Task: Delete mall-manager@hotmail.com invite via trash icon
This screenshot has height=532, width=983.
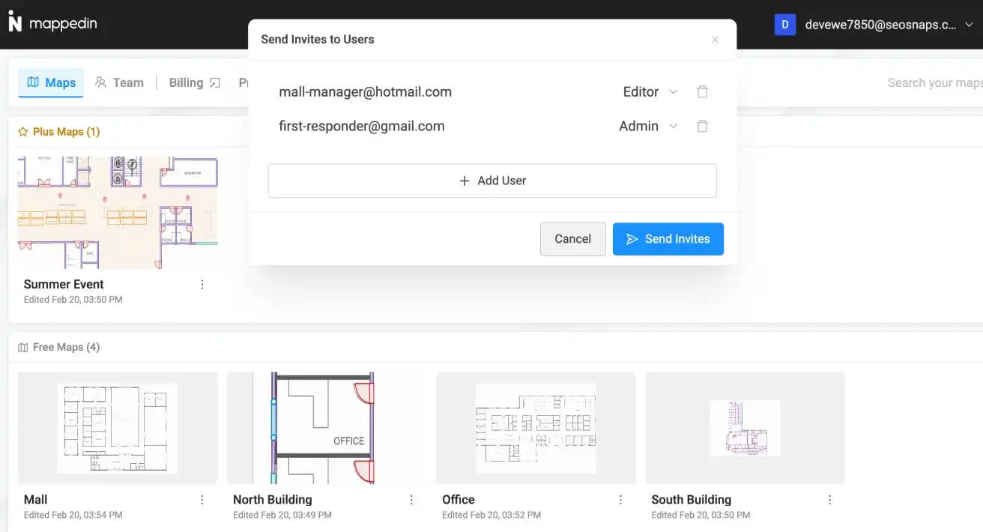Action: point(702,91)
